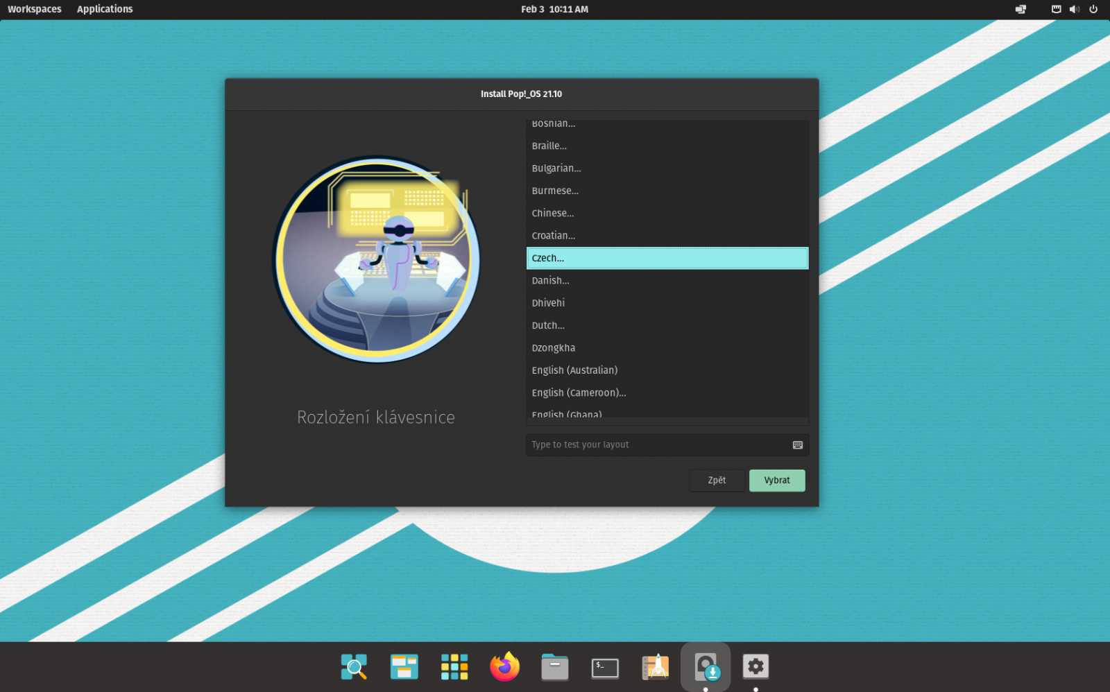Open the Files manager from the dock

(555, 667)
